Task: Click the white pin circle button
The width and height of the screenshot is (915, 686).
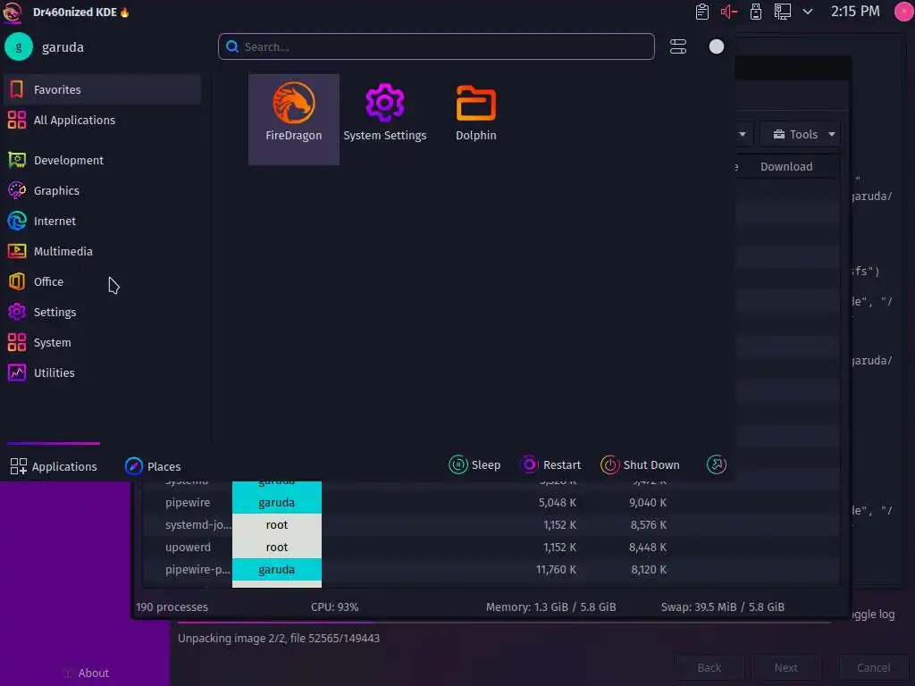Action: 716,46
